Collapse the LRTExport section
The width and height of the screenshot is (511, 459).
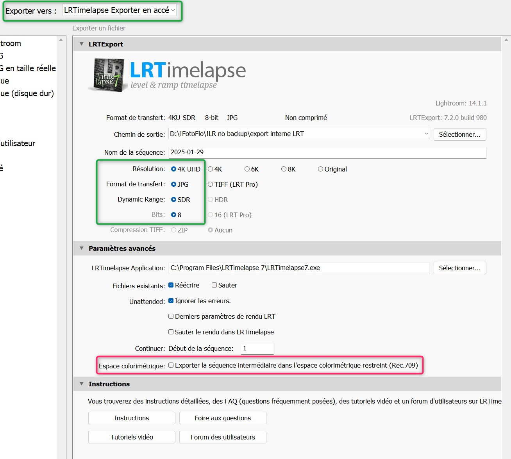pos(82,44)
